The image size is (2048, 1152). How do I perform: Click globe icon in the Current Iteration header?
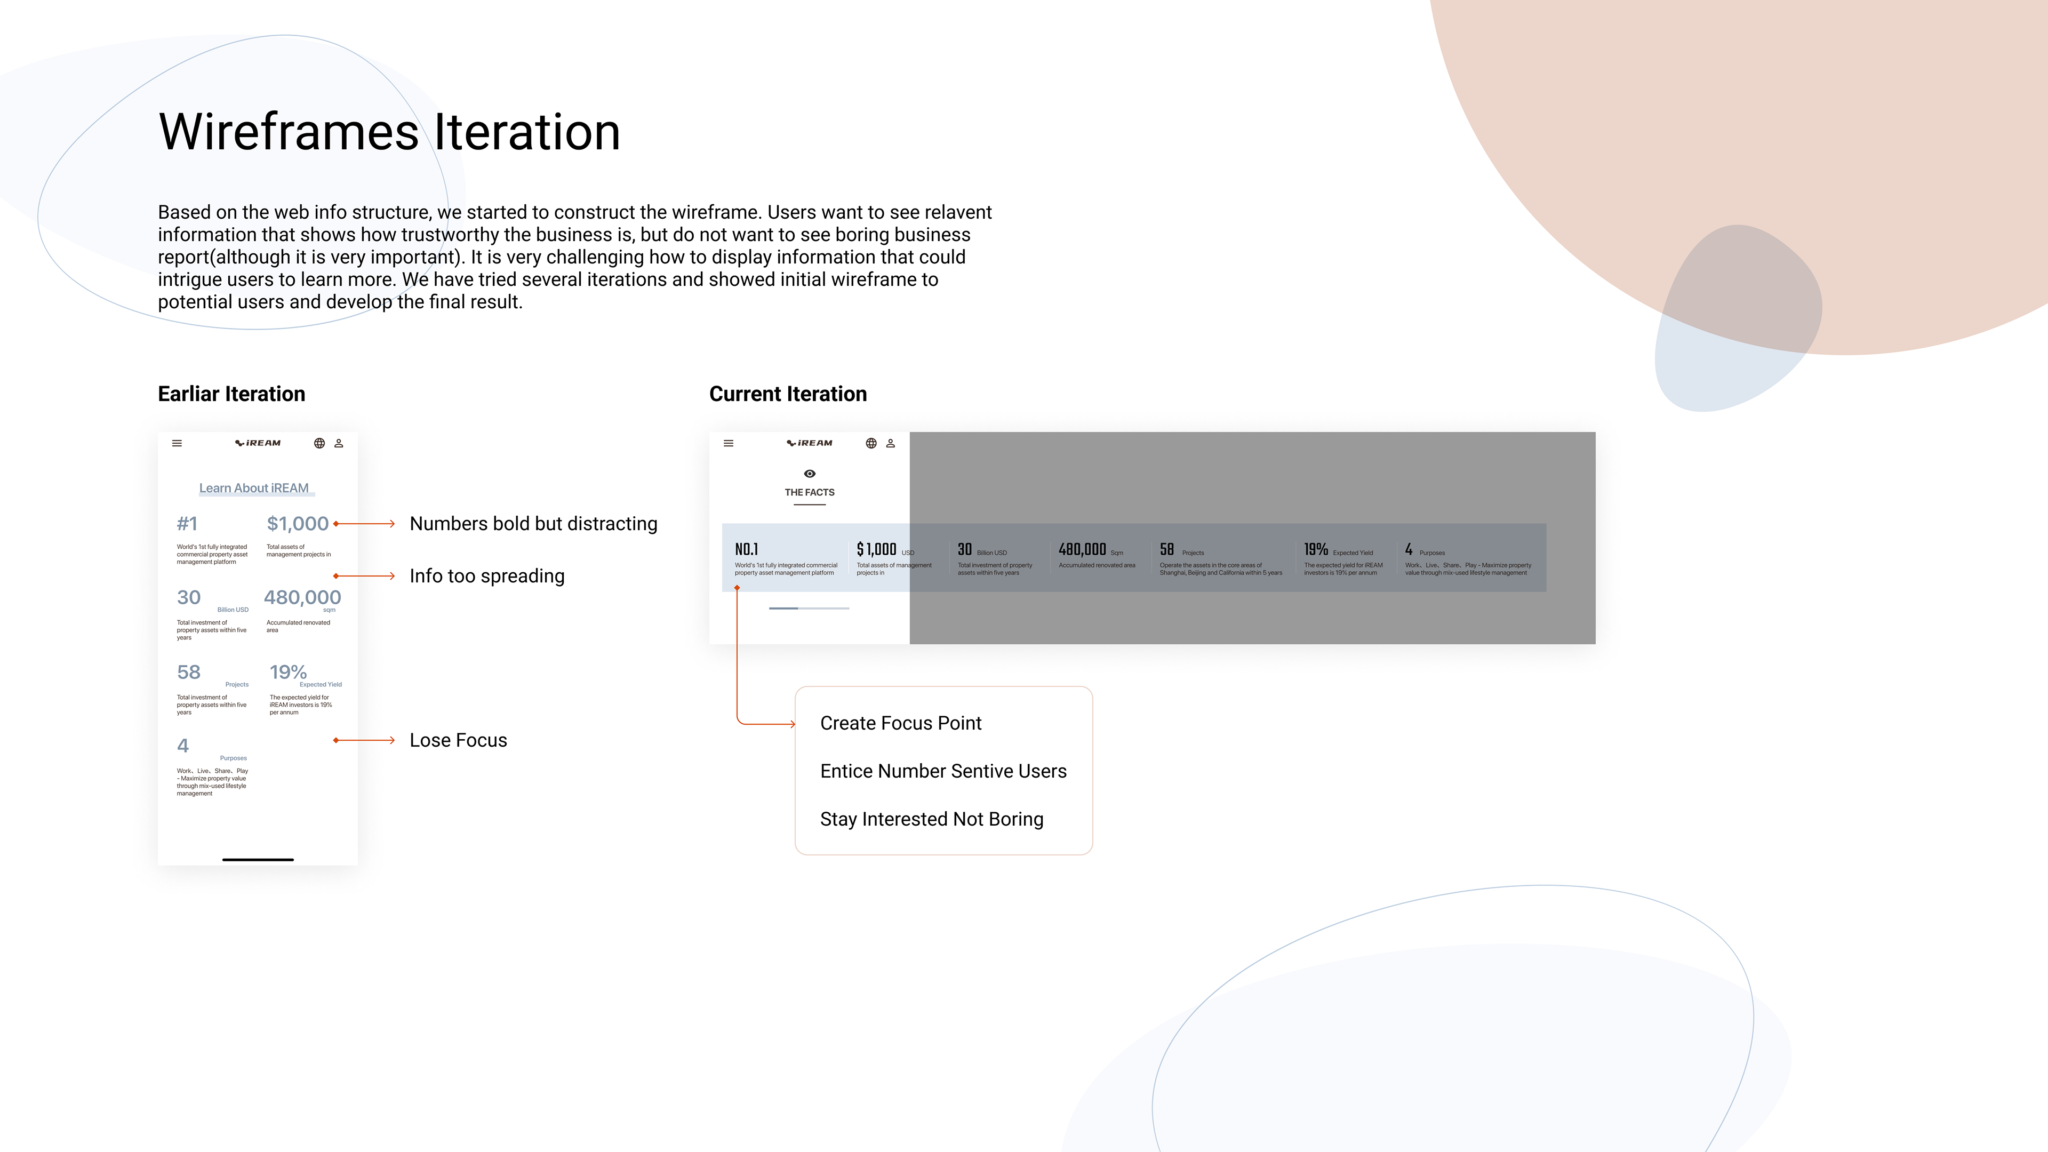[870, 444]
